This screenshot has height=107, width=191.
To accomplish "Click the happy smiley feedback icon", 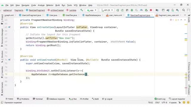I will (x=184, y=103).
